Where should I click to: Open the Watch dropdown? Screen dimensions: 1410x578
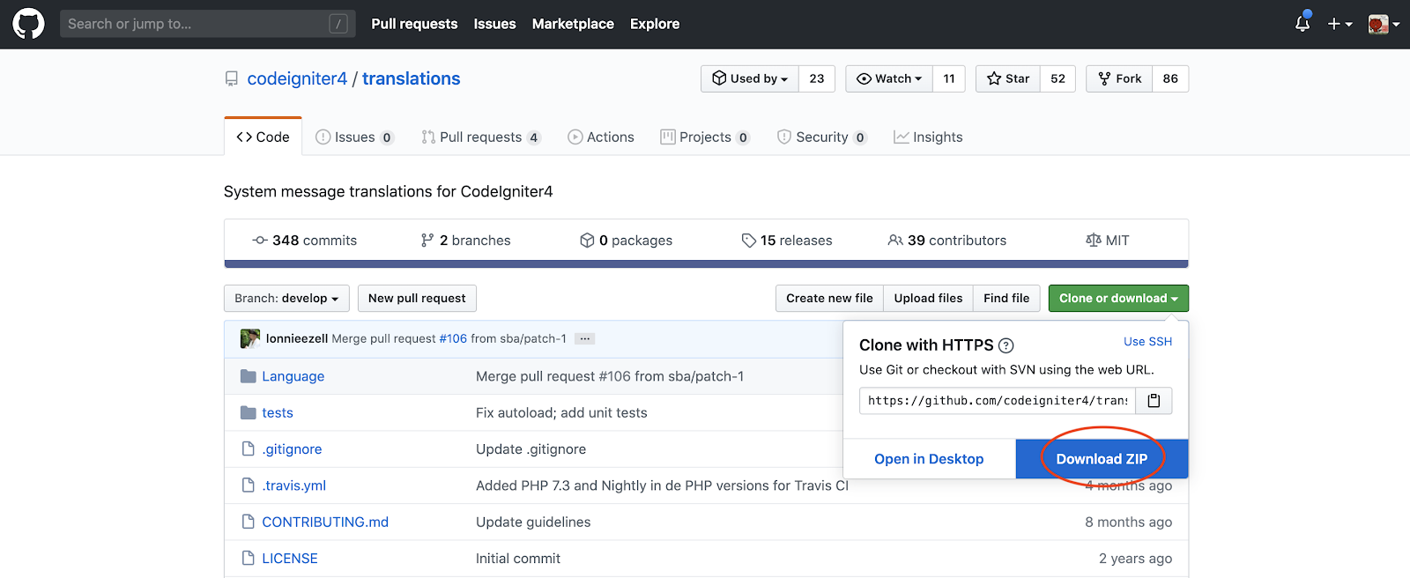coord(889,78)
